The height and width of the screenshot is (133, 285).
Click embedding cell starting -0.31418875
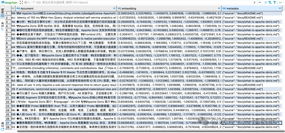coord(169,85)
